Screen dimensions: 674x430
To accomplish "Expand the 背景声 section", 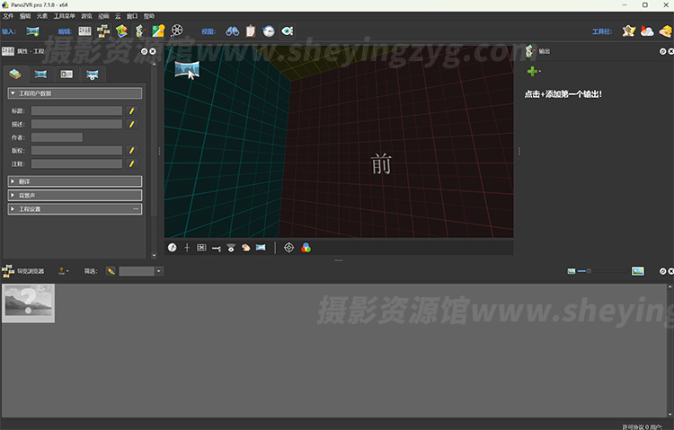I will [75, 195].
